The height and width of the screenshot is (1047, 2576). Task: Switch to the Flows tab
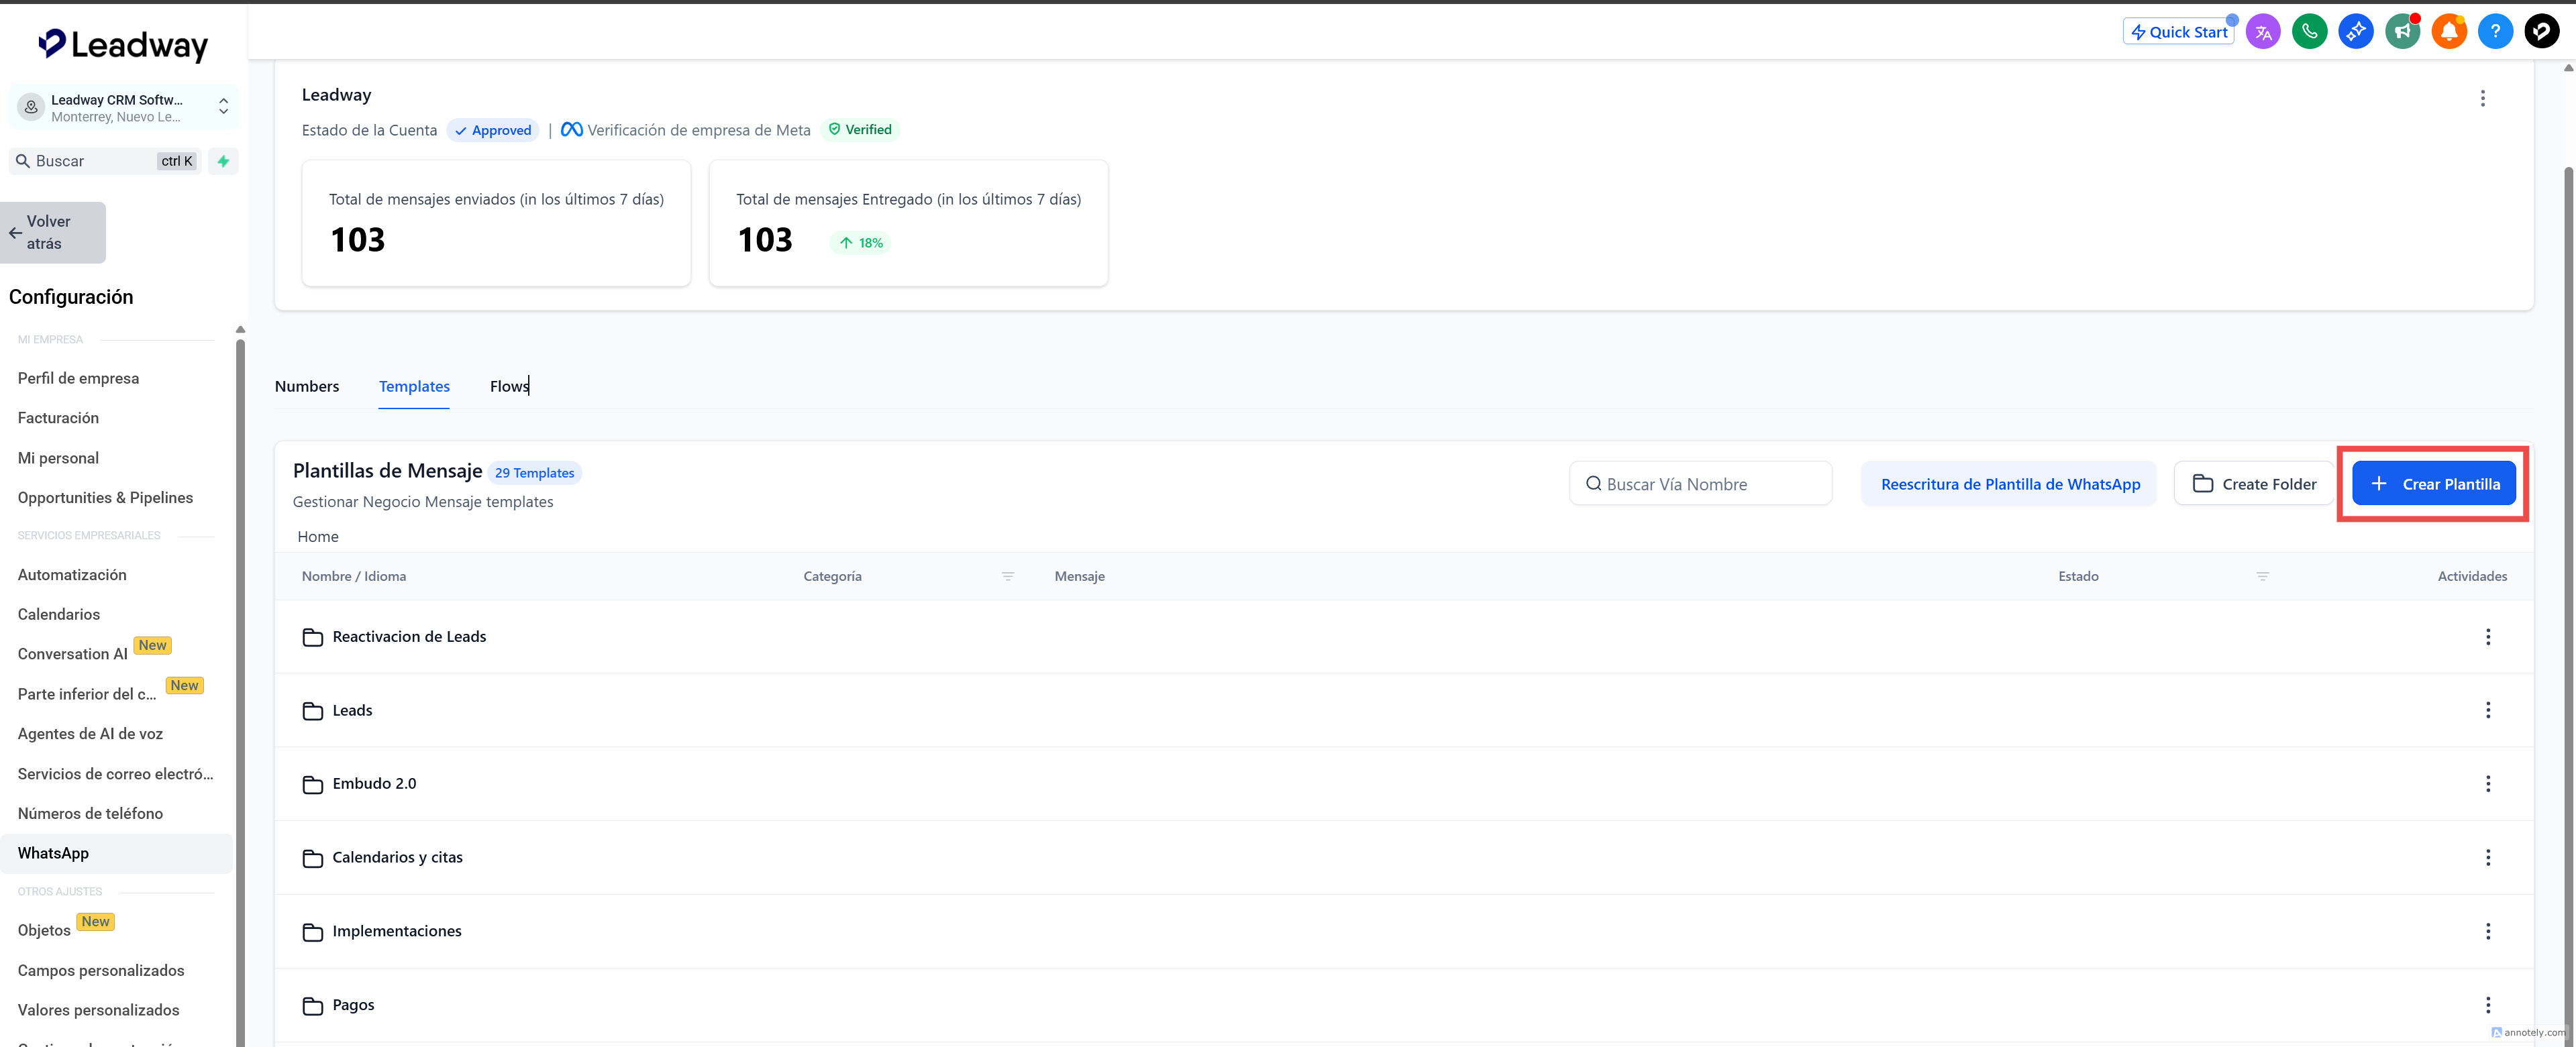pos(508,386)
